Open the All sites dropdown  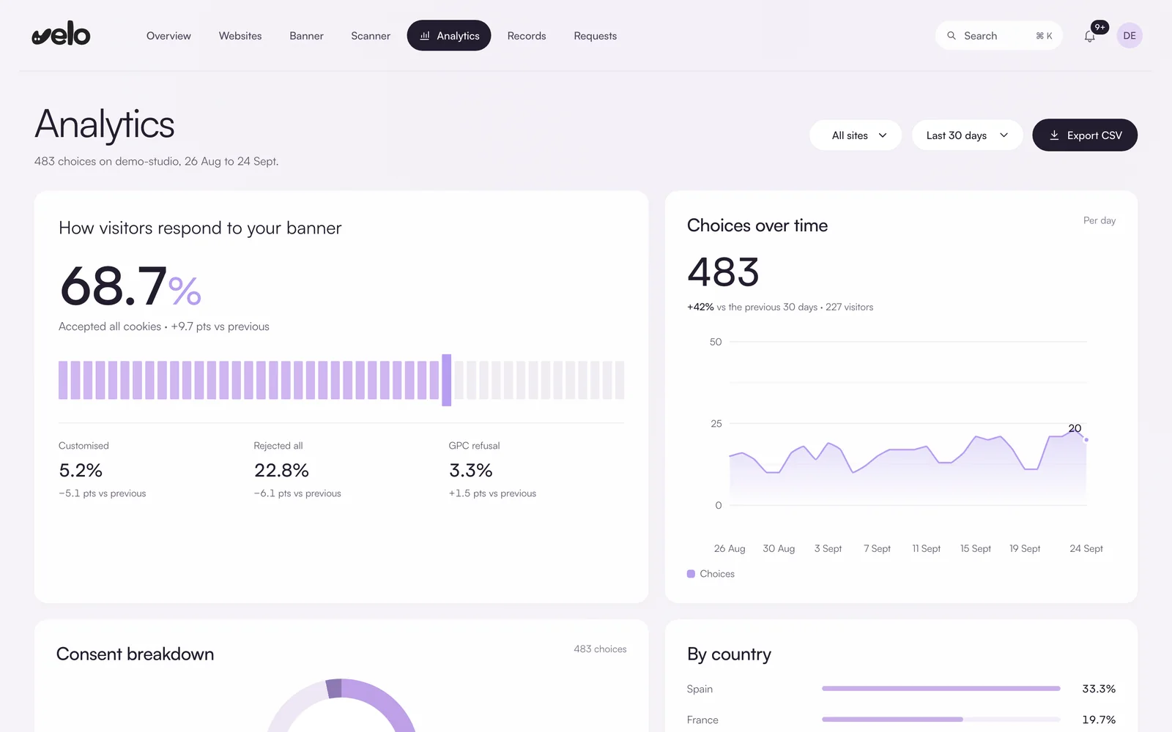click(x=856, y=135)
